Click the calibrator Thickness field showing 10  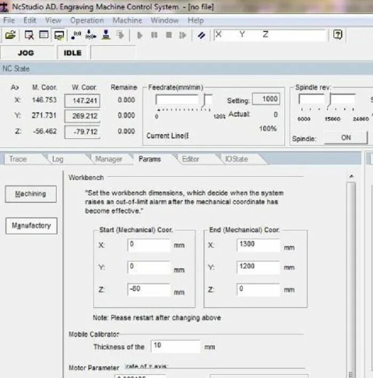tap(175, 347)
